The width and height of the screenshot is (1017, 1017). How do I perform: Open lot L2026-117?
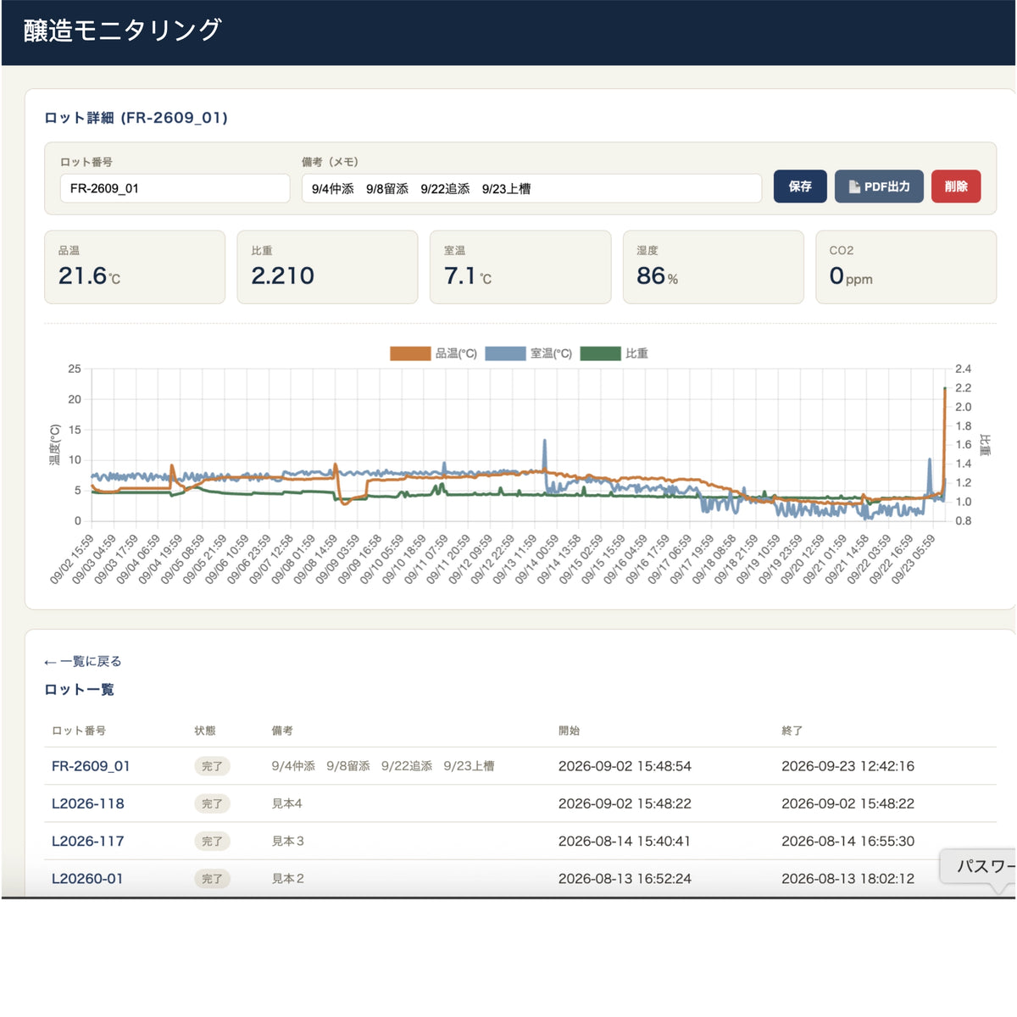88,841
